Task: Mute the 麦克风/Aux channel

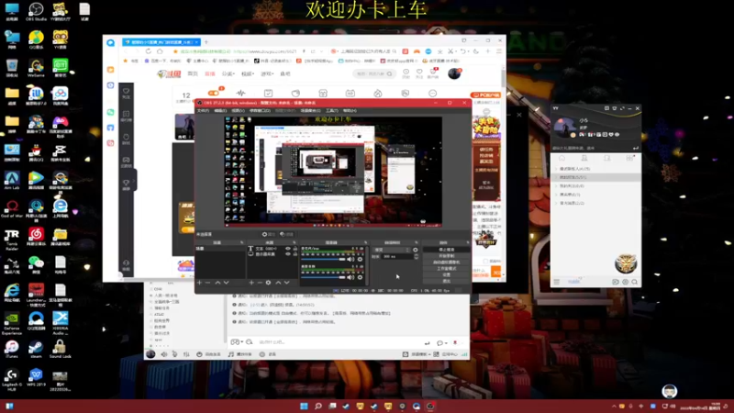Action: tap(350, 259)
